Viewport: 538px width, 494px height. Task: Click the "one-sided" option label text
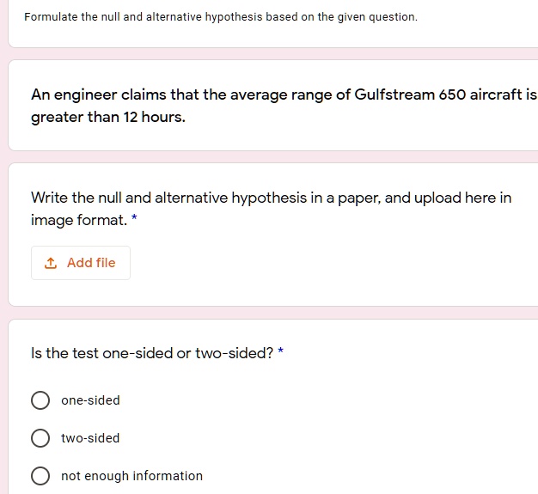click(90, 400)
